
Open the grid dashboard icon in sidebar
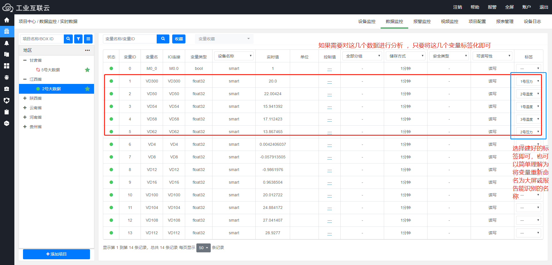[x=7, y=66]
